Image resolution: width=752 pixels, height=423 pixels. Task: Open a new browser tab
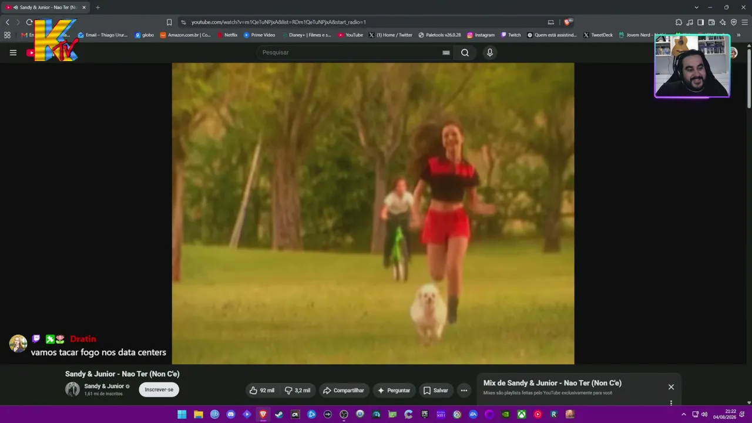coord(98,7)
